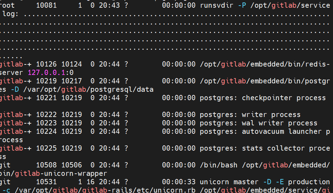333x193 pixels.
Task: Click the PID 10531 of the unicorn master
Action: coord(46,182)
